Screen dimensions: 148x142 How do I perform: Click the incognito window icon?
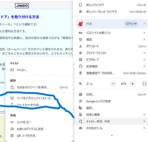point(80,11)
